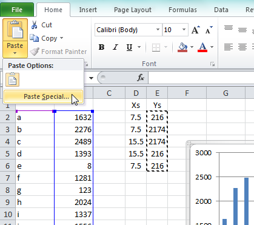Toggle Italic formatting
The width and height of the screenshot is (254, 225).
(x=115, y=47)
